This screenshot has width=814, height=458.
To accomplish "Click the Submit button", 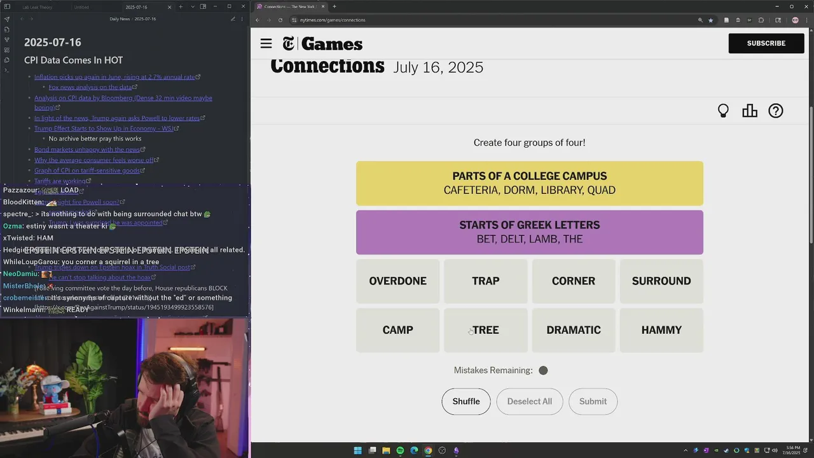I will pyautogui.click(x=593, y=401).
